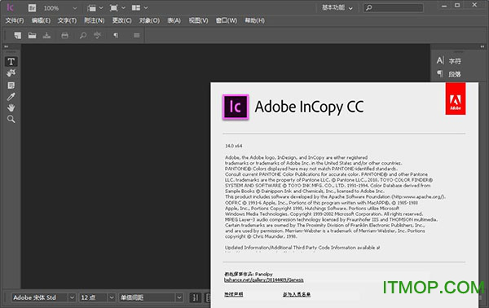
Task: Select the Note tool
Action: (x=11, y=85)
